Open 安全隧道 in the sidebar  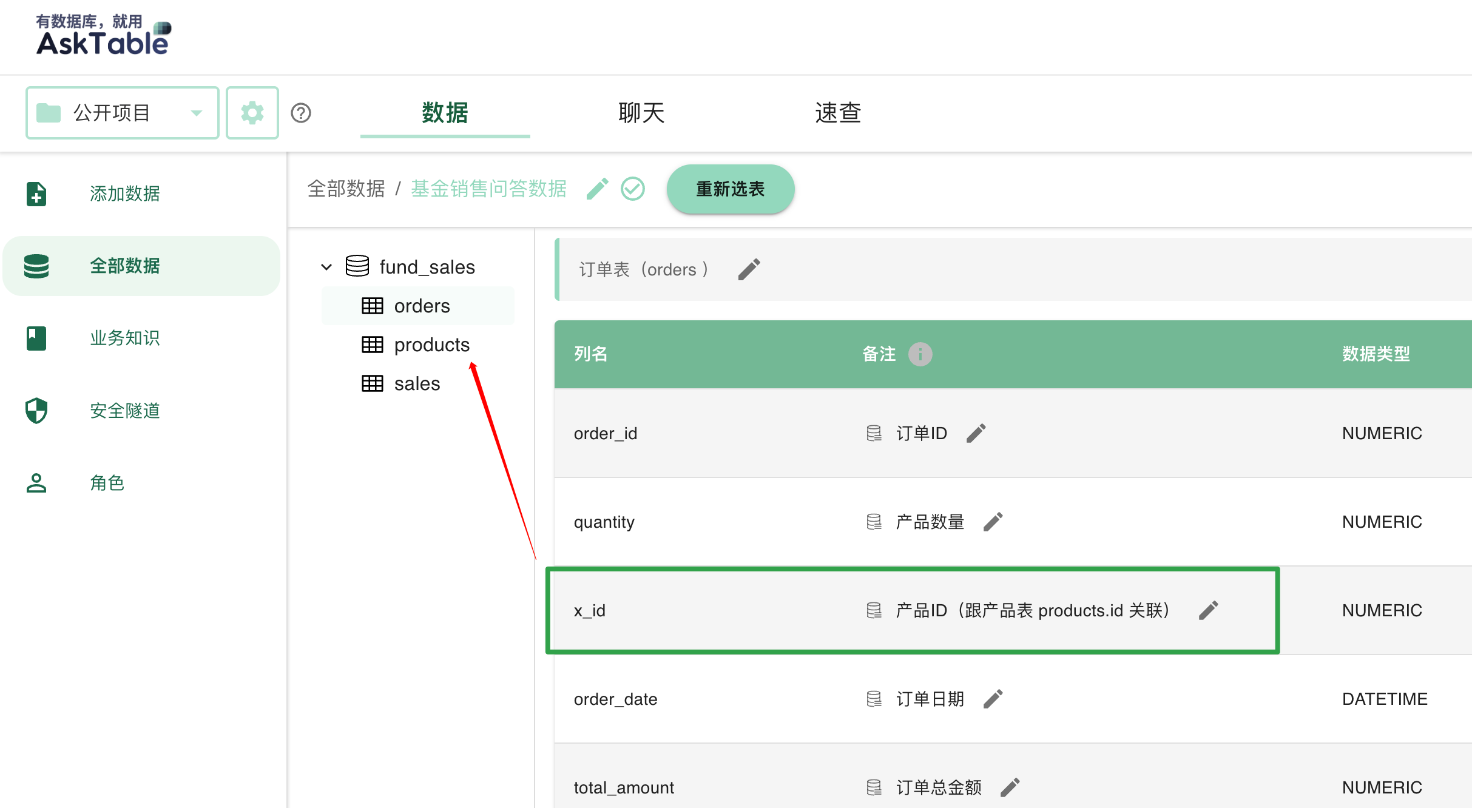coord(124,411)
